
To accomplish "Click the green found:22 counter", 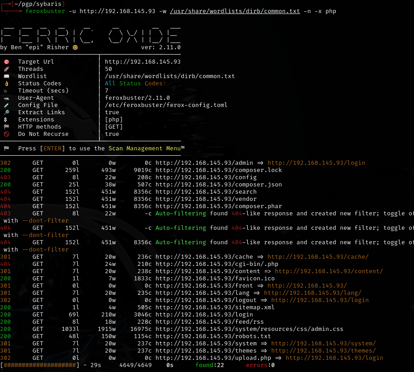I will coord(209,365).
